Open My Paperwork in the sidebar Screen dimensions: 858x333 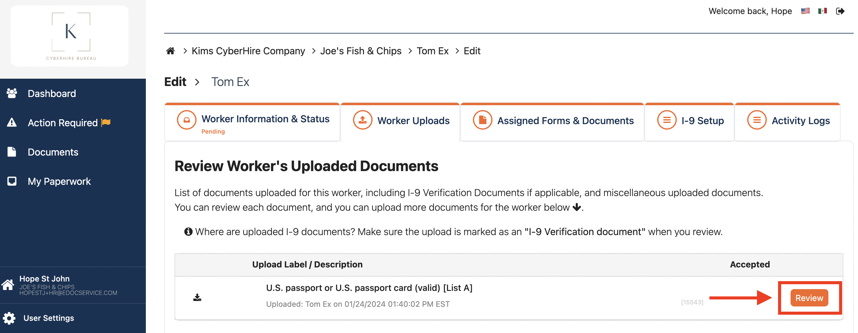point(59,181)
